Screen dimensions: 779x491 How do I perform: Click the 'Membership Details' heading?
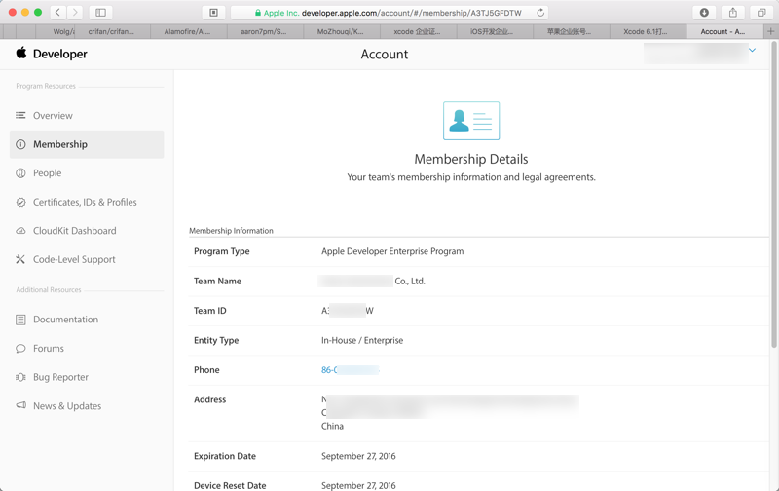click(471, 159)
